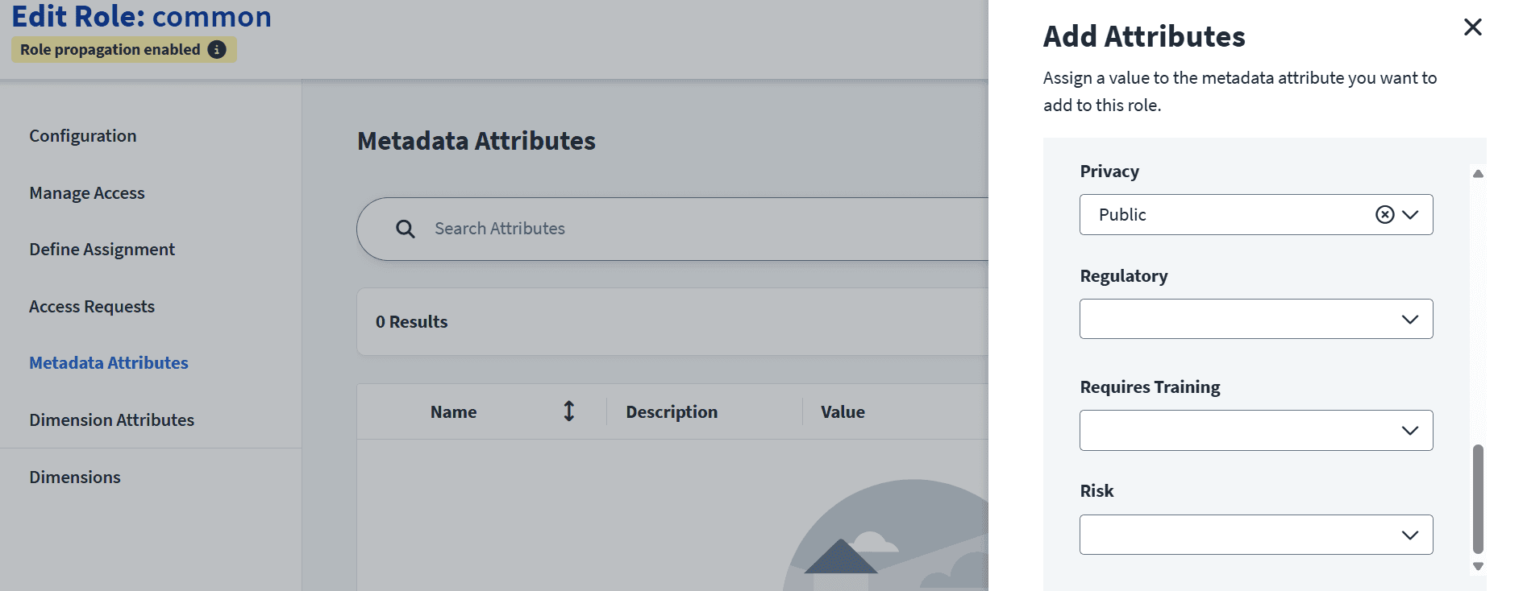Expand the Privacy dropdown chevron
1523x591 pixels.
point(1410,214)
